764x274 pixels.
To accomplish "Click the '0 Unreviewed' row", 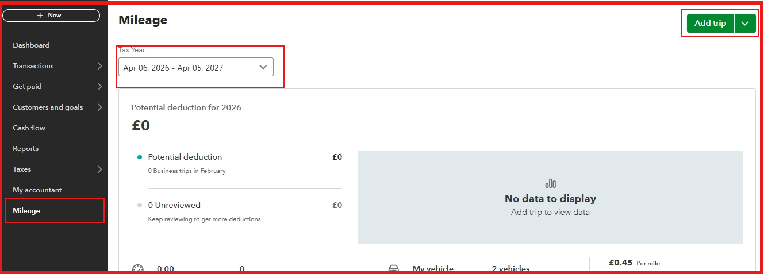I will [x=240, y=205].
